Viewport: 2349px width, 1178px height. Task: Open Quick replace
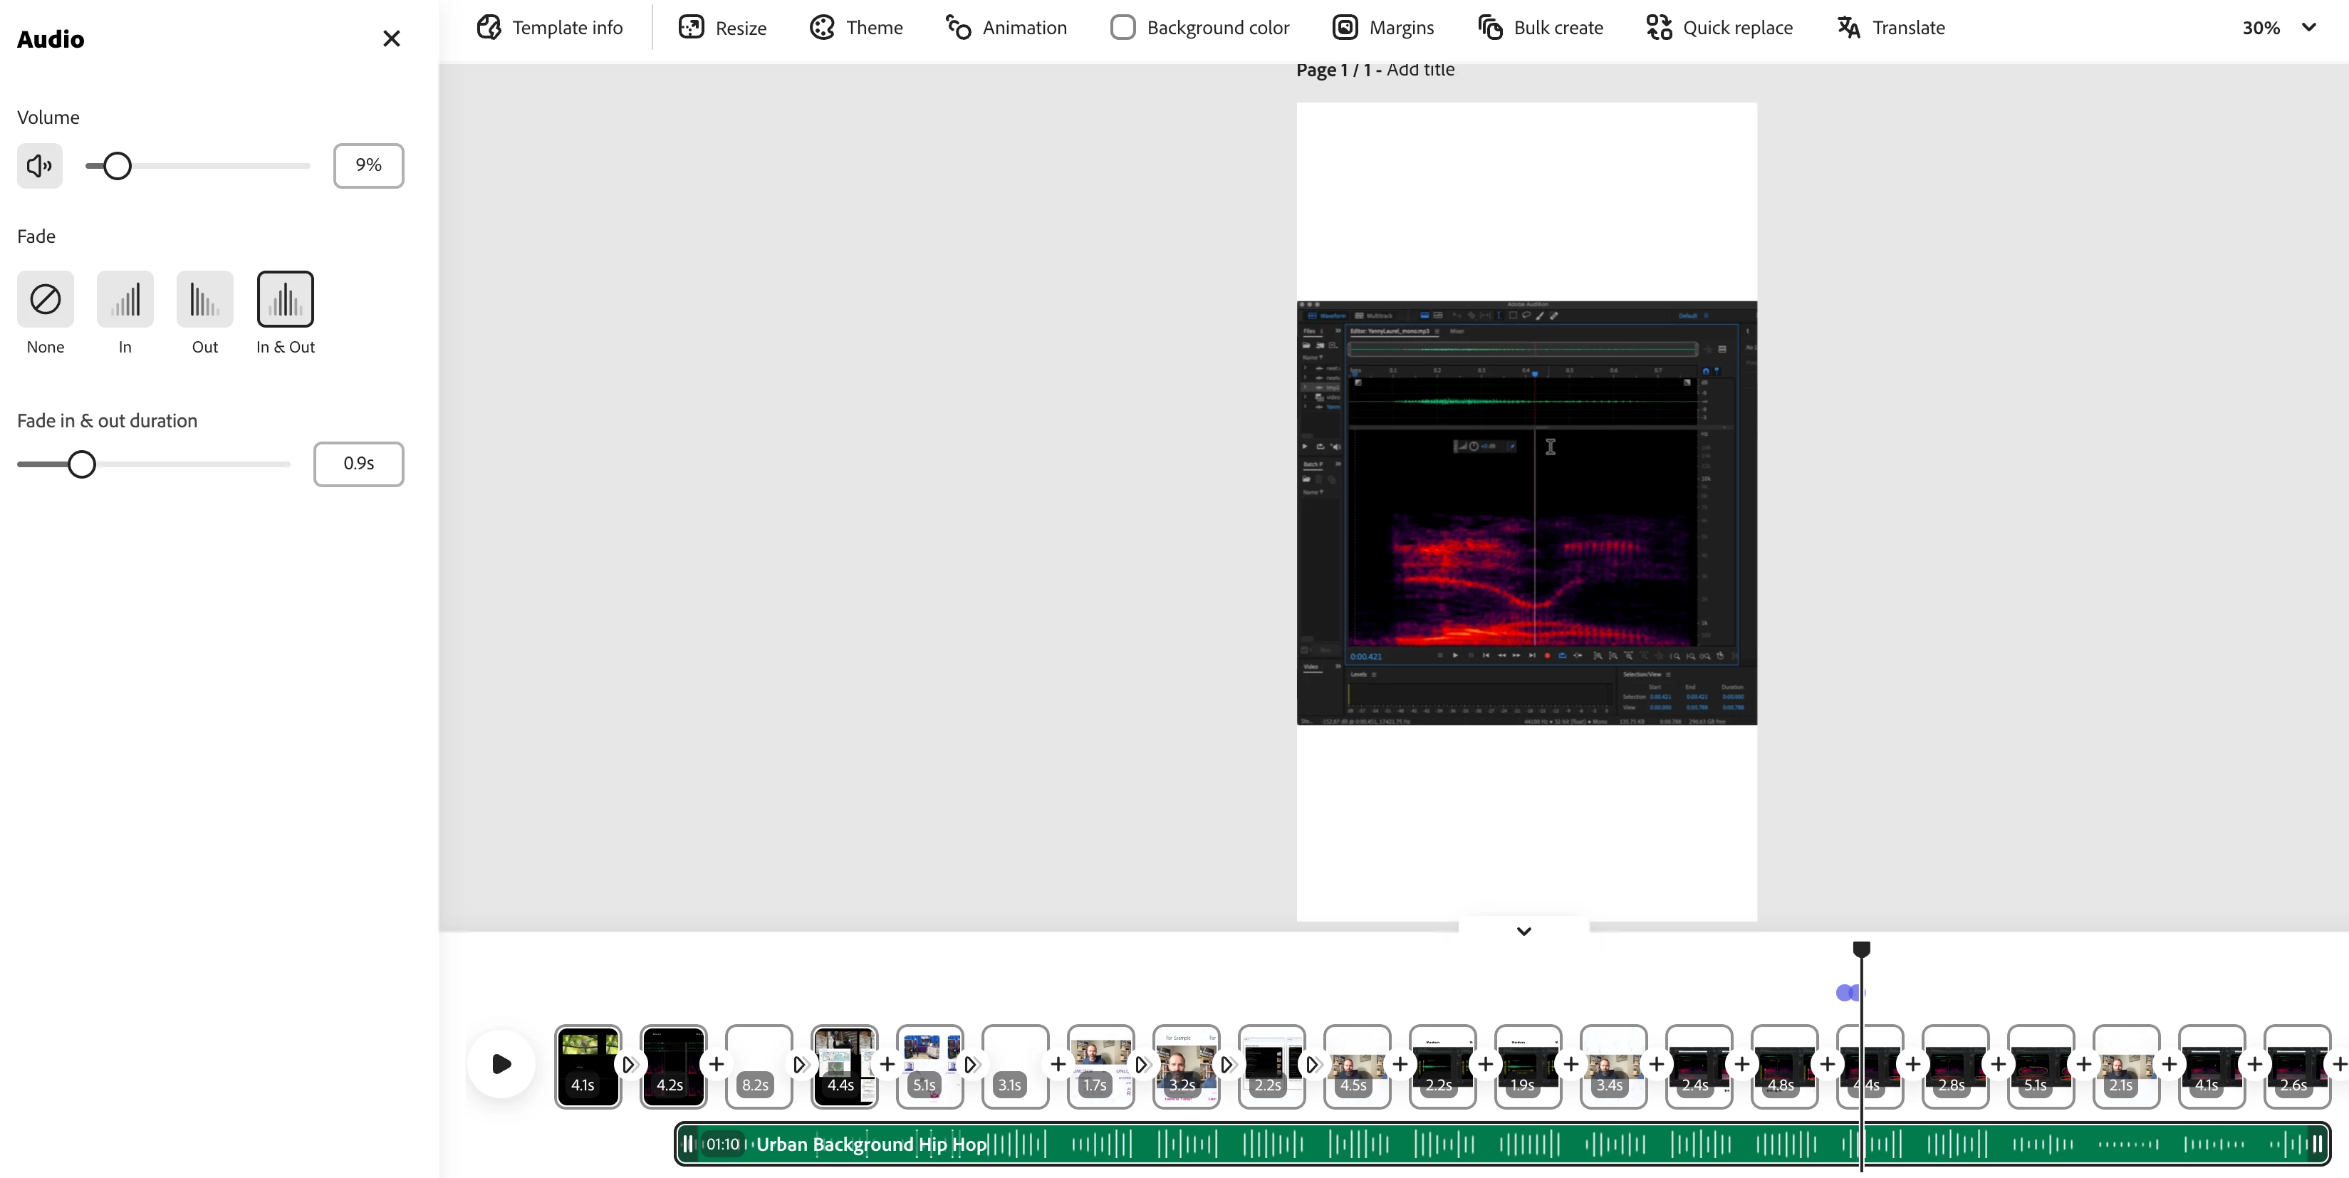(x=1719, y=27)
